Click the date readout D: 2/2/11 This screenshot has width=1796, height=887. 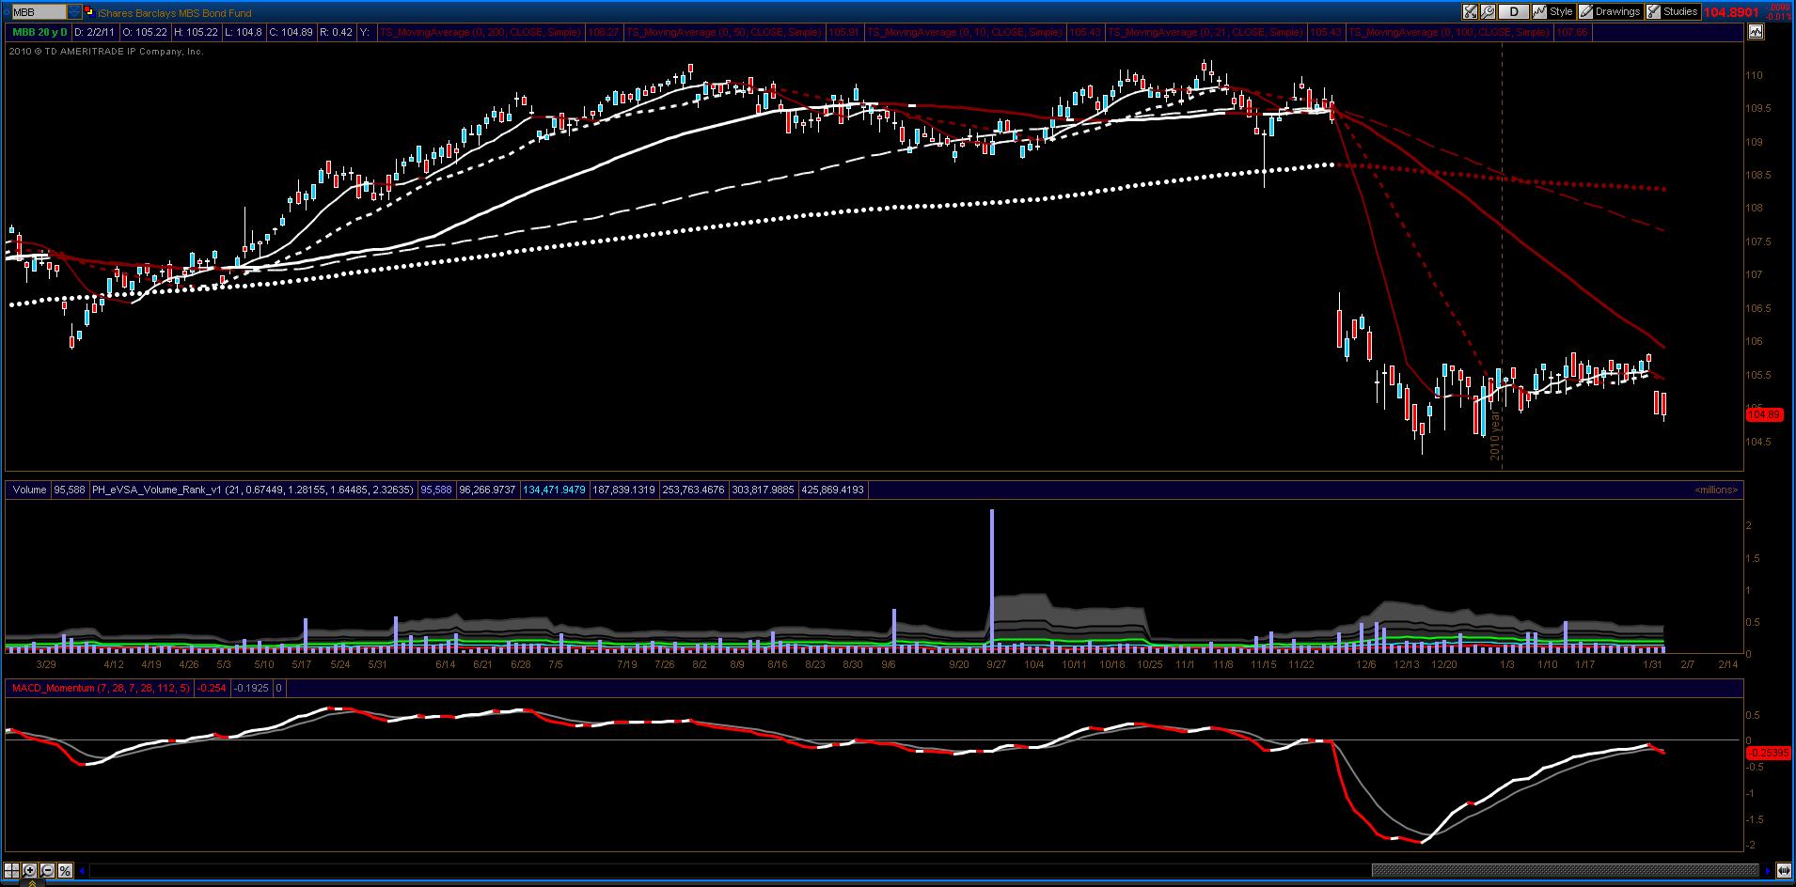click(94, 32)
